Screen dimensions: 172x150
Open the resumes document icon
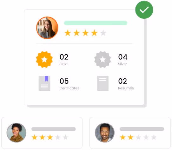pyautogui.click(x=103, y=83)
